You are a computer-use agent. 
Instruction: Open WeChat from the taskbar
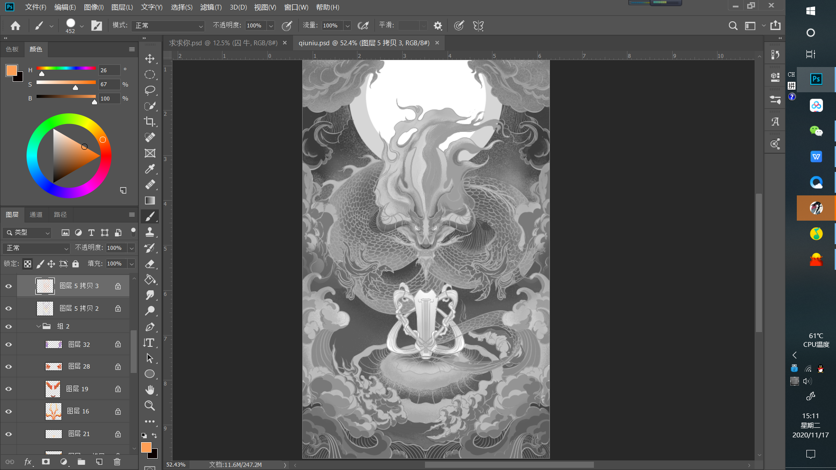pyautogui.click(x=816, y=131)
